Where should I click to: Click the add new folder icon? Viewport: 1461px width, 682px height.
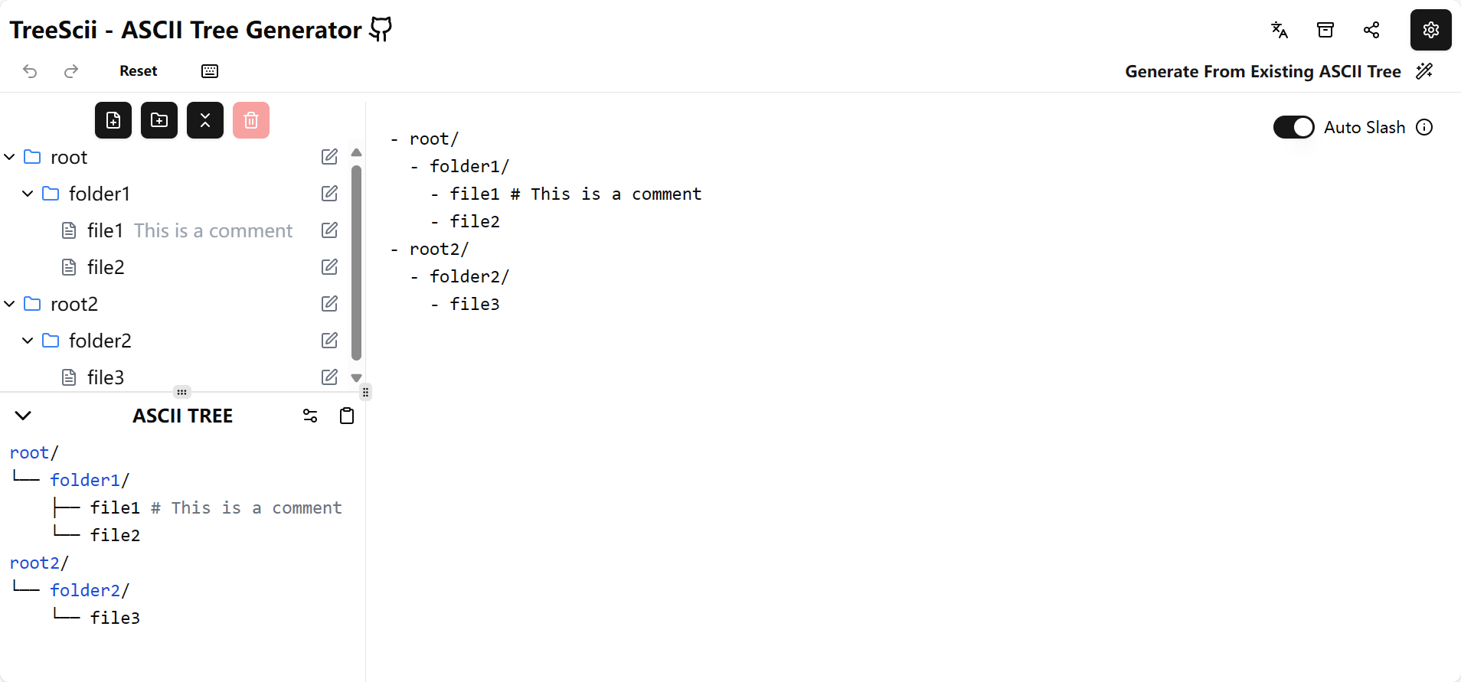click(159, 120)
